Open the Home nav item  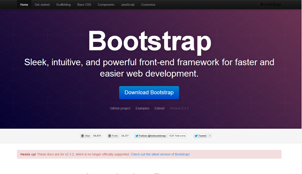pos(24,4)
